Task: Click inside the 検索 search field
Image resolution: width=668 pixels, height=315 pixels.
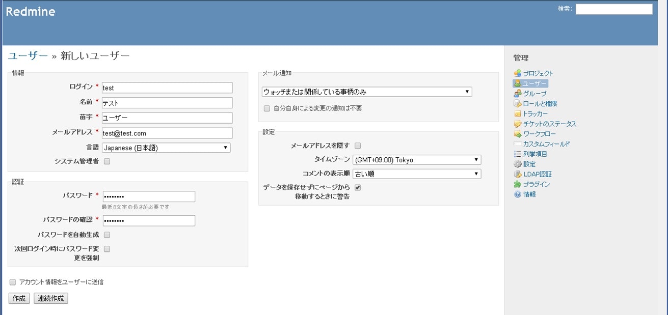Action: pyautogui.click(x=613, y=9)
